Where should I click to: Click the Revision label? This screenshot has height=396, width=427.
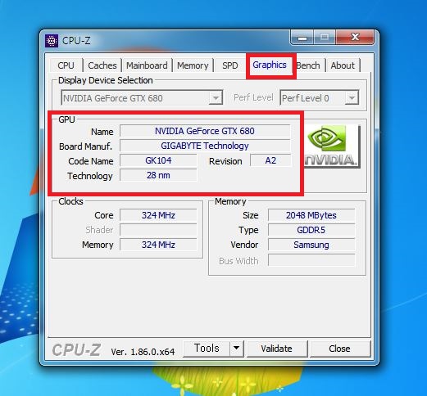(225, 161)
